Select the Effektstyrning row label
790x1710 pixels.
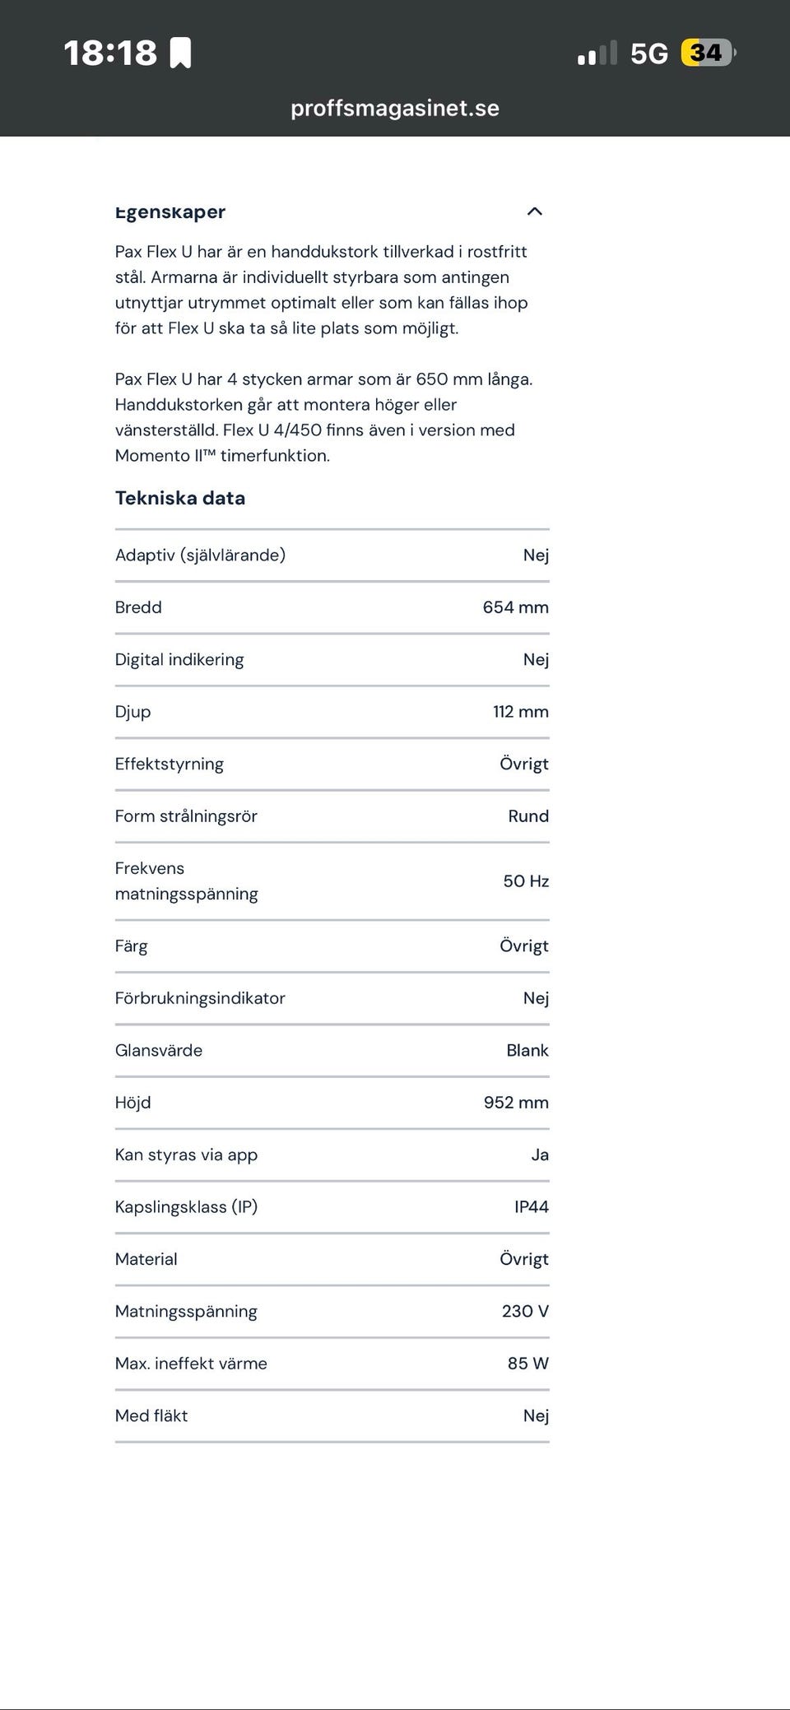[170, 764]
